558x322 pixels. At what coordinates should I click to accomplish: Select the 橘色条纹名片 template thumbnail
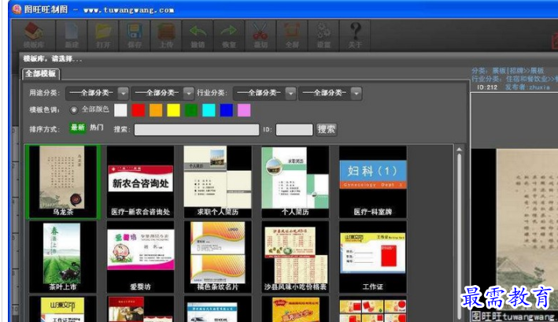(x=218, y=257)
